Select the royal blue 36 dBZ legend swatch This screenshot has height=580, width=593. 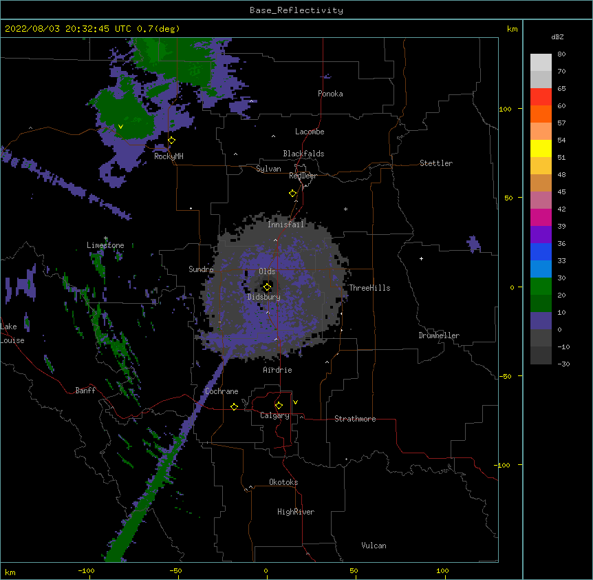[541, 251]
